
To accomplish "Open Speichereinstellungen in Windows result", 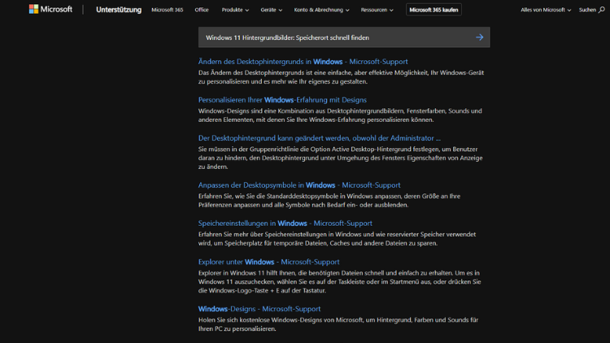I will pyautogui.click(x=285, y=224).
